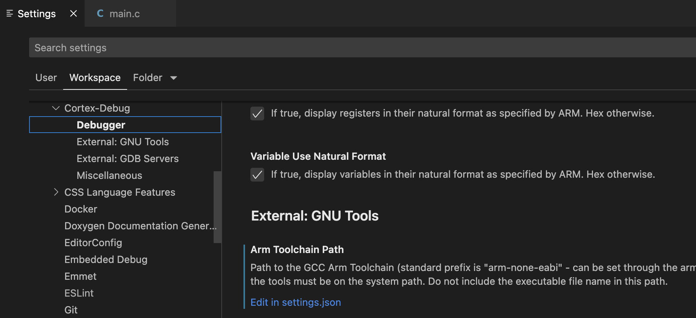Select the Folder settings scope tab
Image resolution: width=696 pixels, height=318 pixels.
click(148, 78)
